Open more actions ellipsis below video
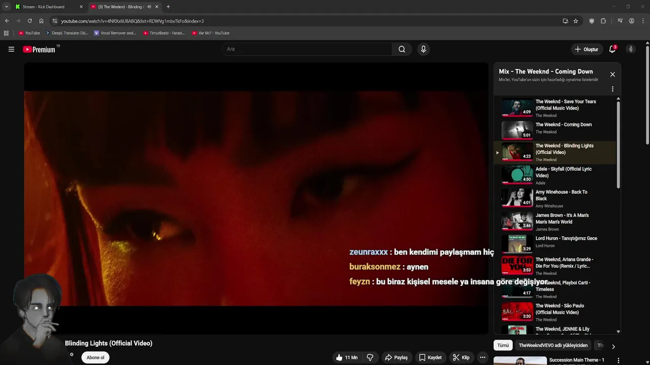Image resolution: width=650 pixels, height=365 pixels. [x=482, y=357]
